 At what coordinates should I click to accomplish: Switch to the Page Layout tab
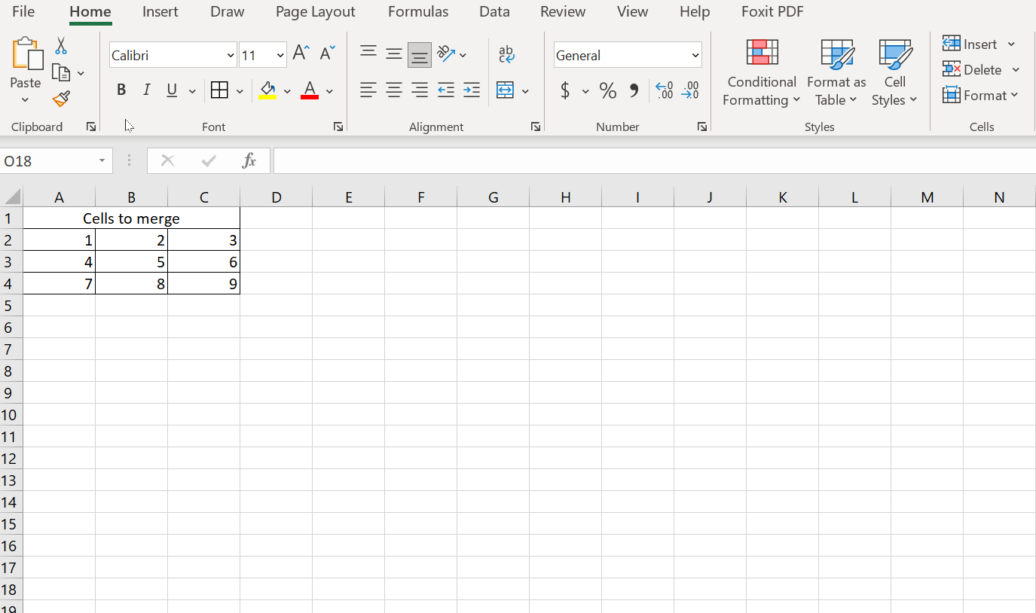[316, 11]
